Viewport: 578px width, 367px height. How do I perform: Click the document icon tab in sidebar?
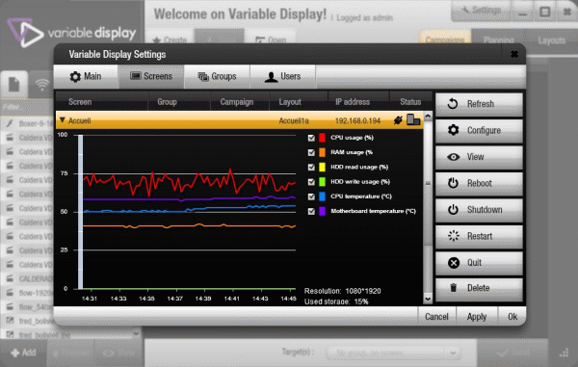(x=14, y=85)
